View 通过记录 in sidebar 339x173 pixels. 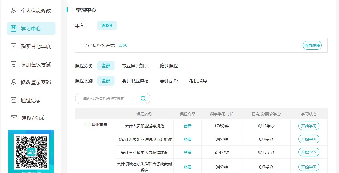click(31, 100)
